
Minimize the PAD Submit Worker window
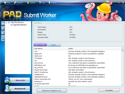click(x=119, y=3)
